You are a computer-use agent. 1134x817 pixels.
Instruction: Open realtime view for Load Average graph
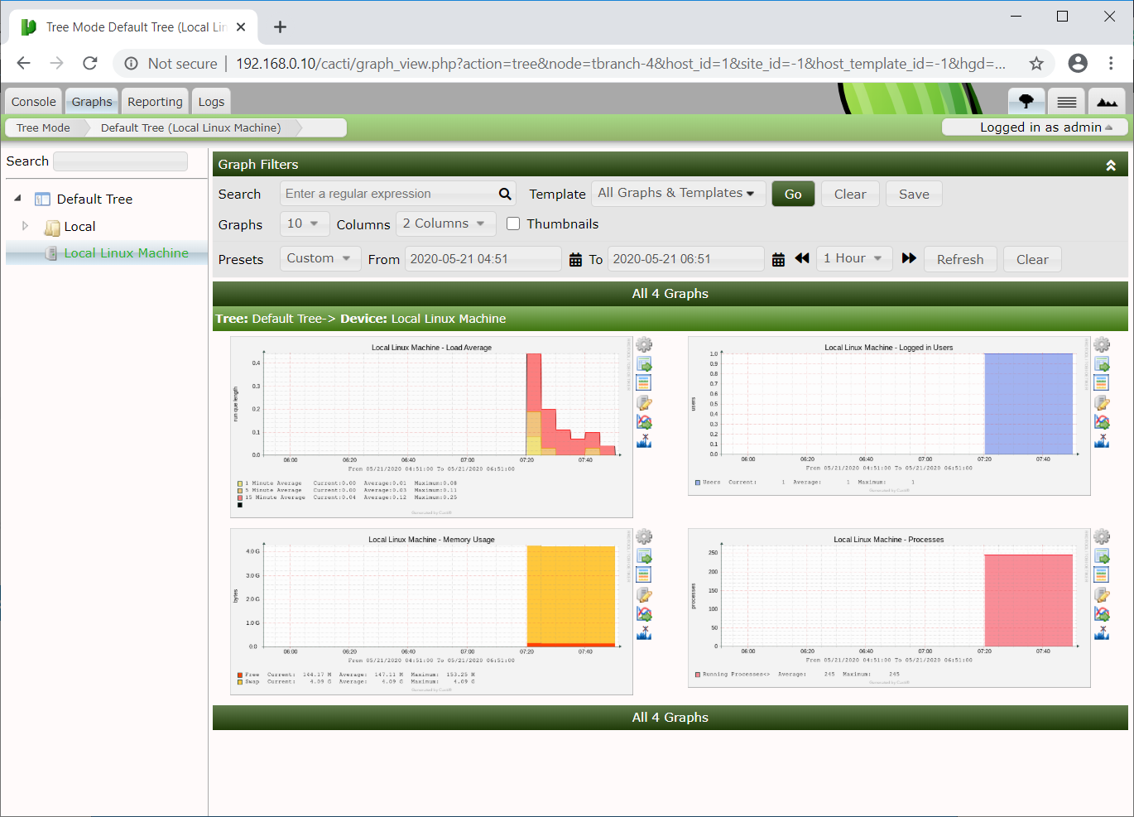[644, 422]
